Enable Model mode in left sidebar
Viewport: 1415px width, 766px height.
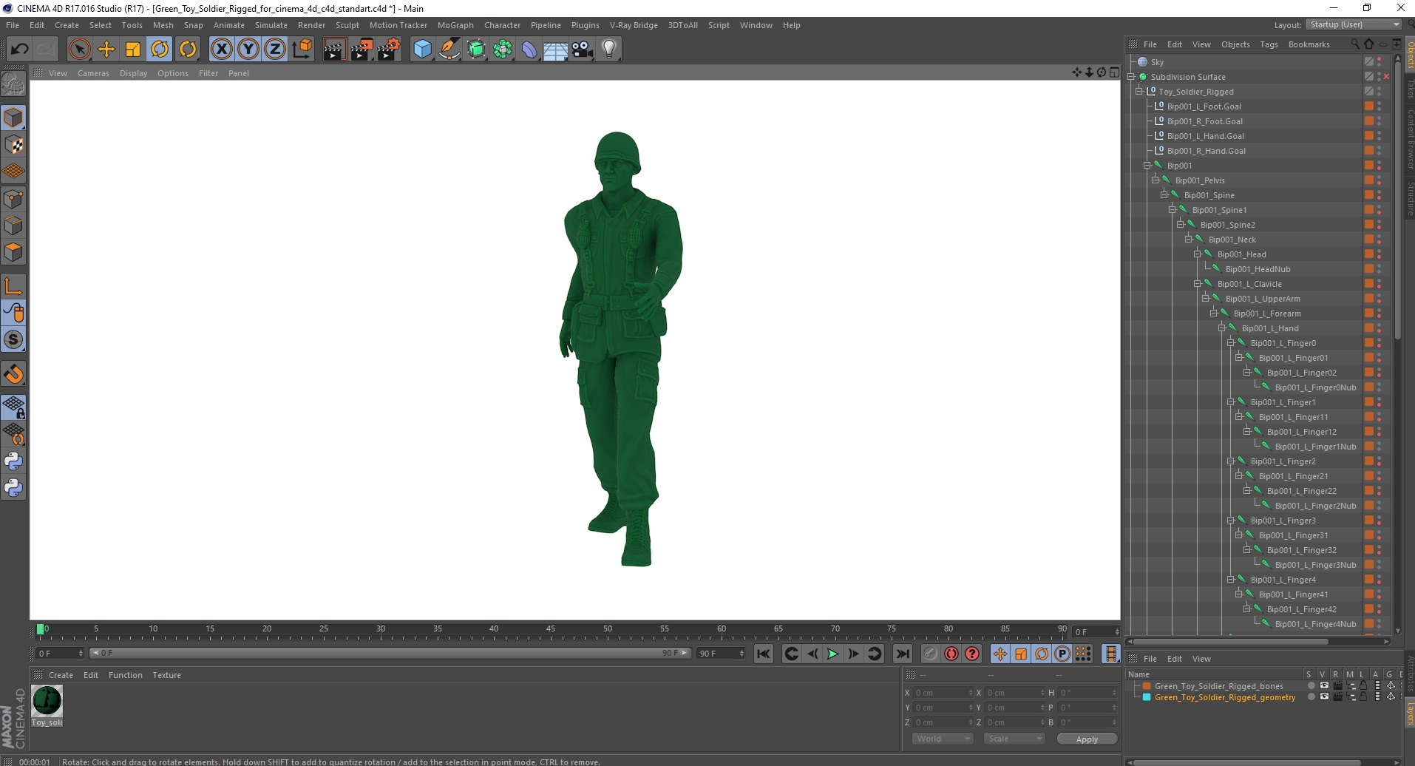(x=13, y=118)
